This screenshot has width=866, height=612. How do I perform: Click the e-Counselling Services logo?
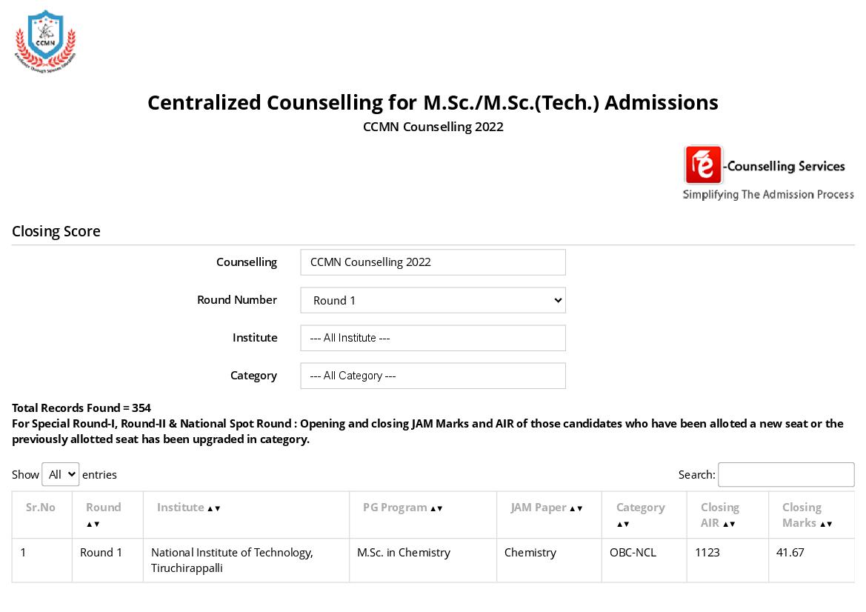click(767, 172)
